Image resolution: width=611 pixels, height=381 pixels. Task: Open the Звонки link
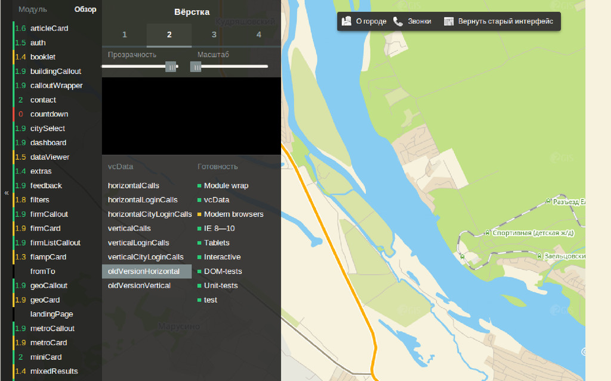[x=419, y=21]
